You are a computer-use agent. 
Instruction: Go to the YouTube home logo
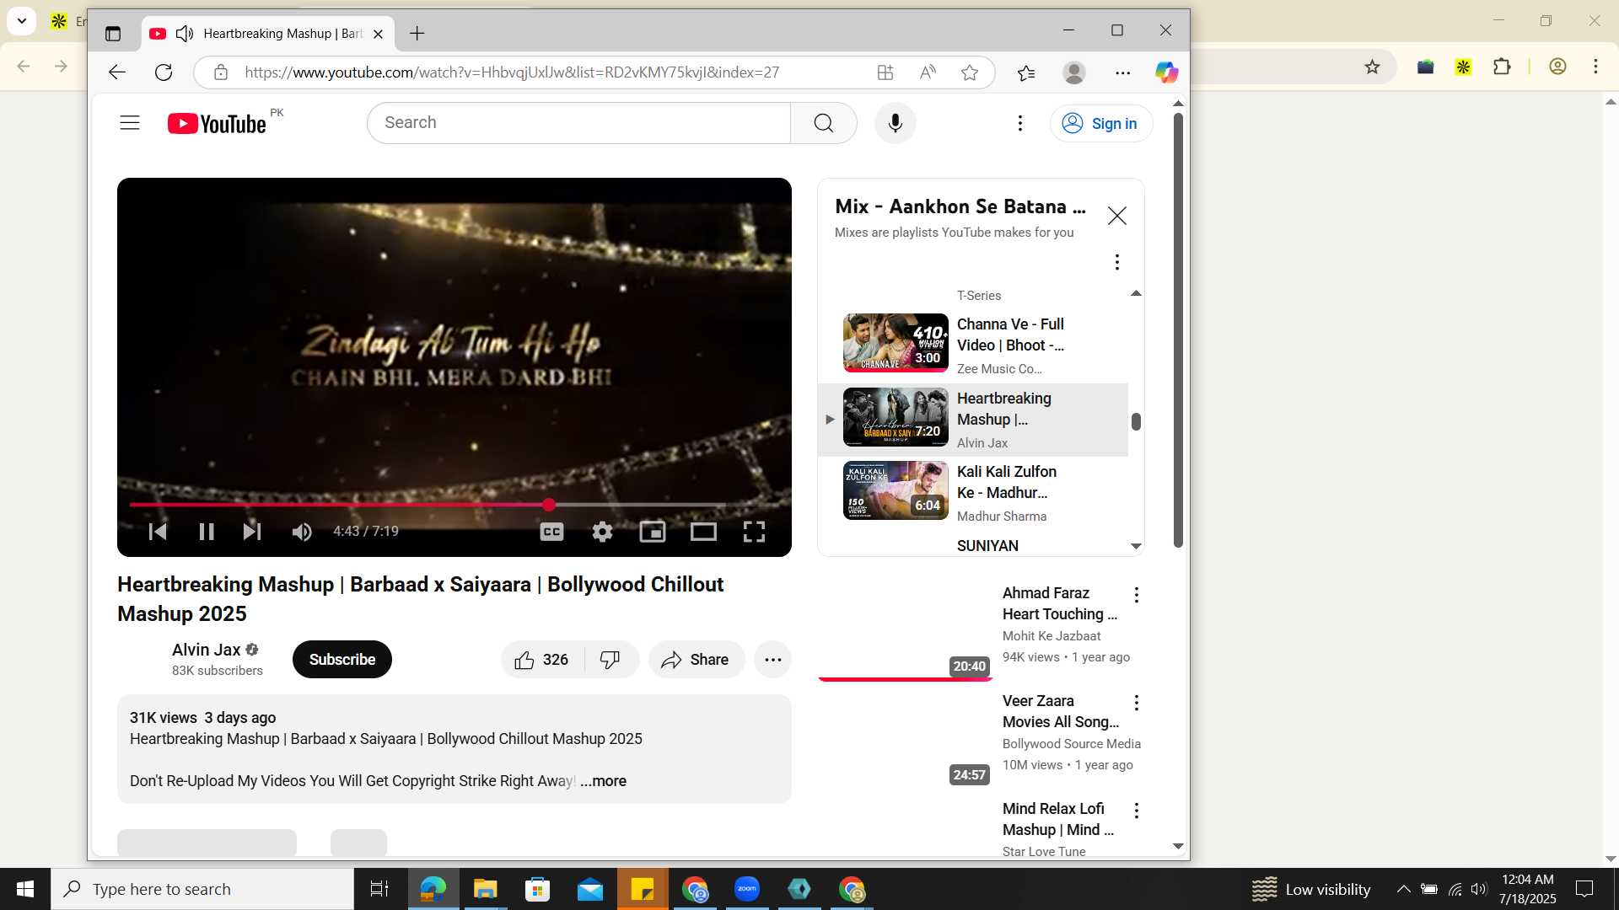tap(217, 124)
